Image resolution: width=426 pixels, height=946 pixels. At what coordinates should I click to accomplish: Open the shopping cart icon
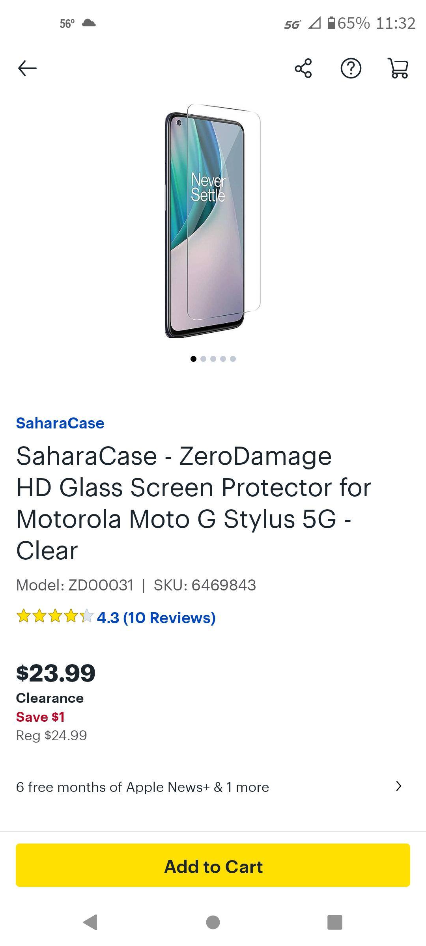tap(398, 68)
